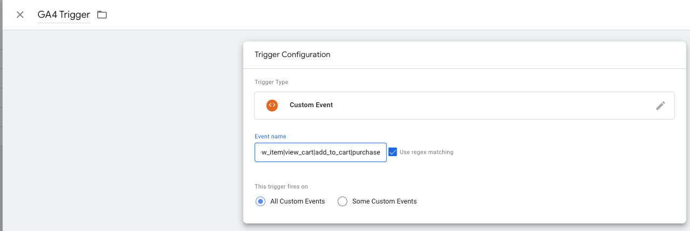Click the Event name label

[270, 136]
